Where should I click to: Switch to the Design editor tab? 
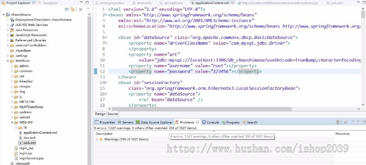click(x=100, y=114)
